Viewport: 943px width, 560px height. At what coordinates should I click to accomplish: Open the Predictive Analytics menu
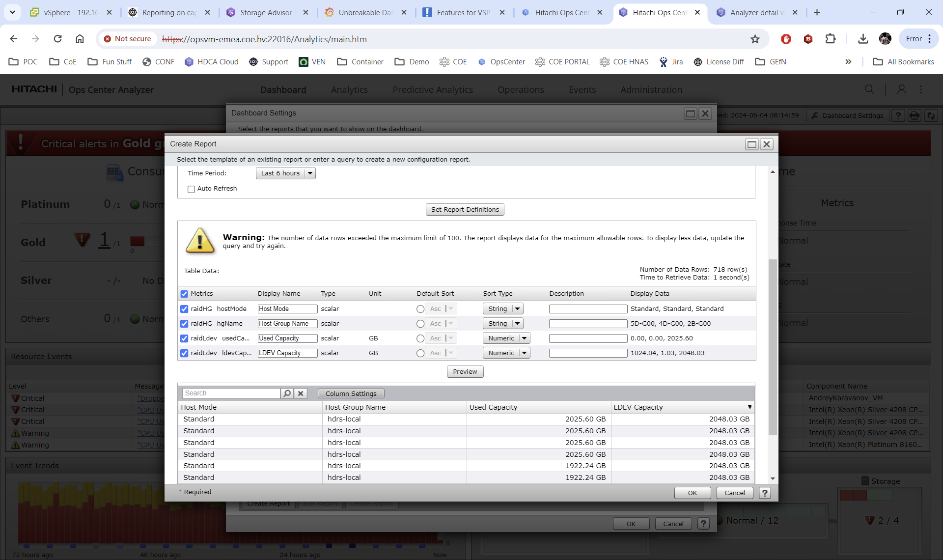[x=432, y=89]
